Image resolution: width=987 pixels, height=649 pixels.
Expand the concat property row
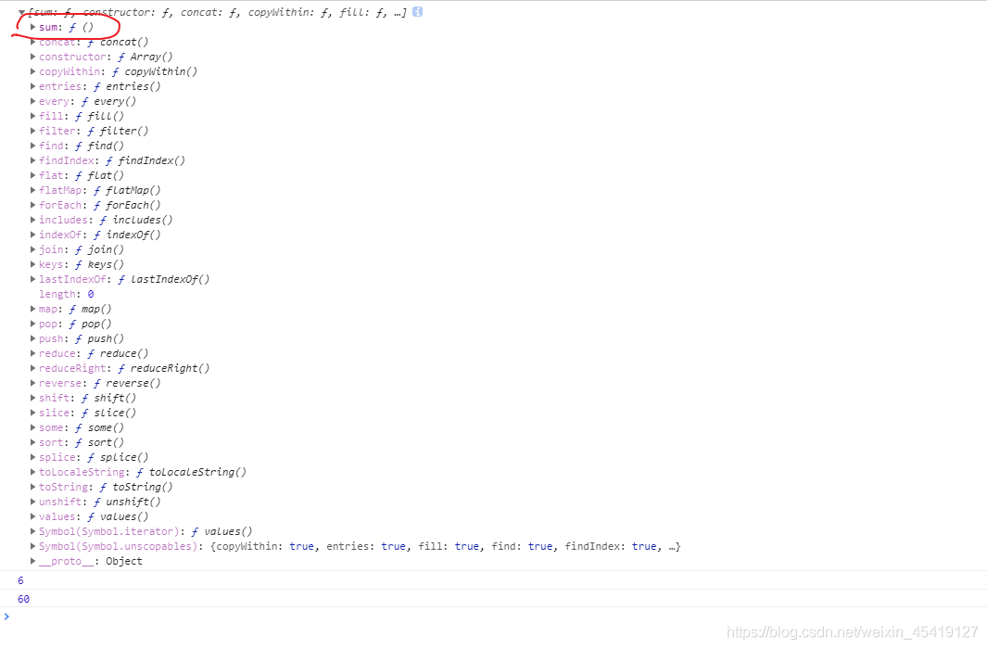[32, 42]
